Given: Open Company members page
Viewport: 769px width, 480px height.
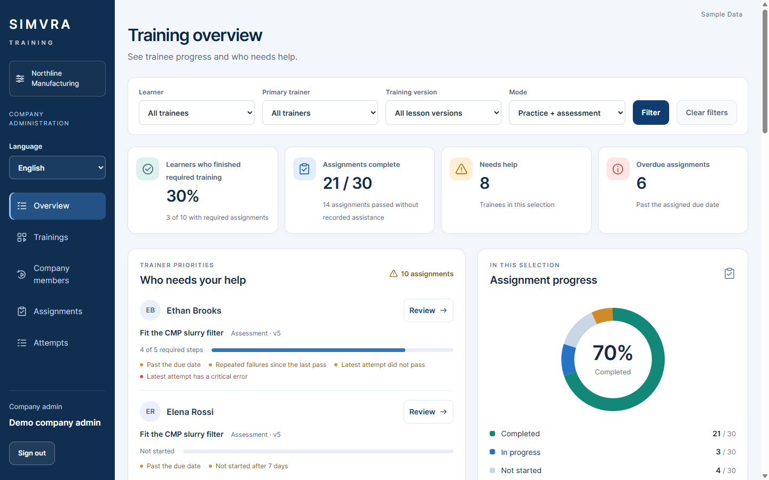Looking at the screenshot, I should (x=57, y=274).
